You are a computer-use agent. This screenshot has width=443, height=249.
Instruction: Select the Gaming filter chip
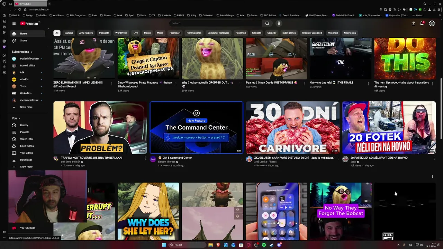coord(69,33)
